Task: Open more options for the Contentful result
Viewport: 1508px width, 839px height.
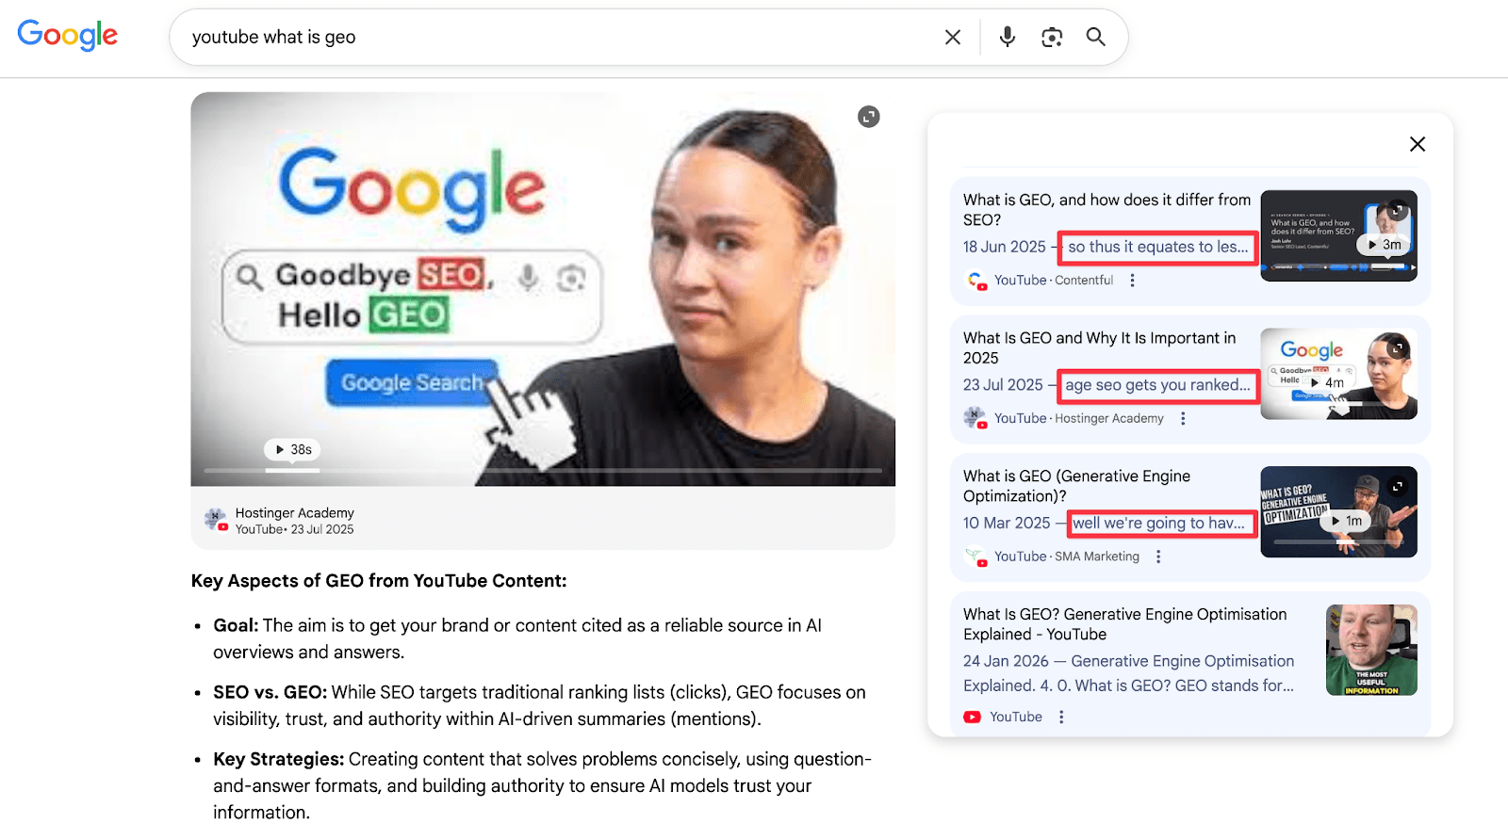Action: 1132,281
